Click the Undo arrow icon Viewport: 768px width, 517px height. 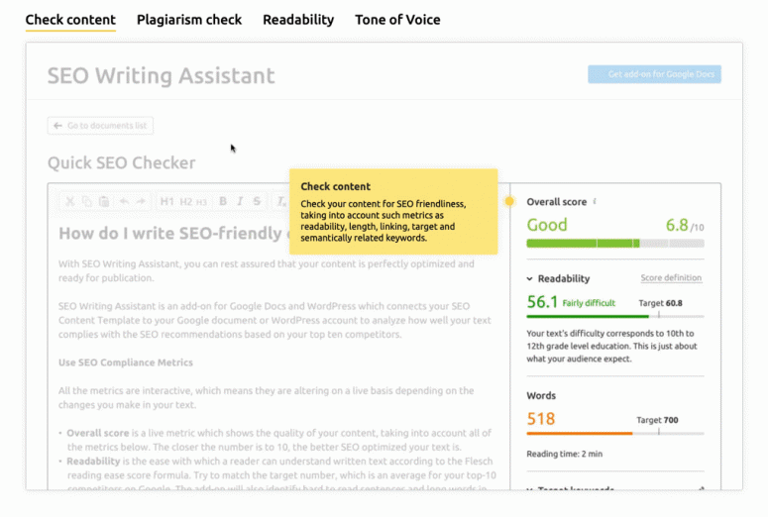(124, 201)
